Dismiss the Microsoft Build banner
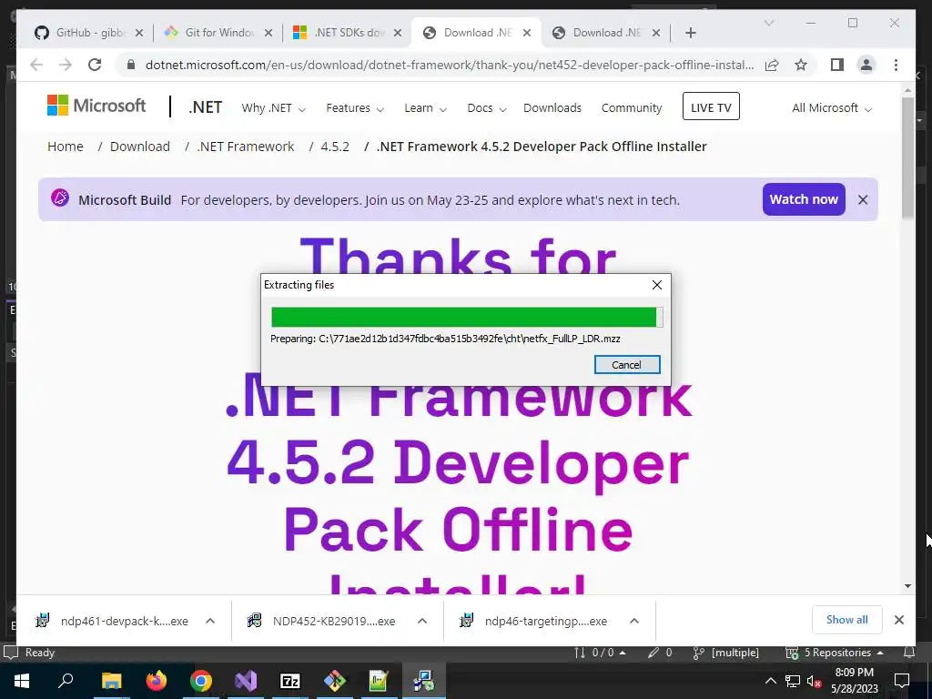 pos(863,199)
